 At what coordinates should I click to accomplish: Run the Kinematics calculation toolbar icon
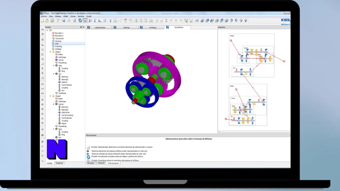coord(90,21)
